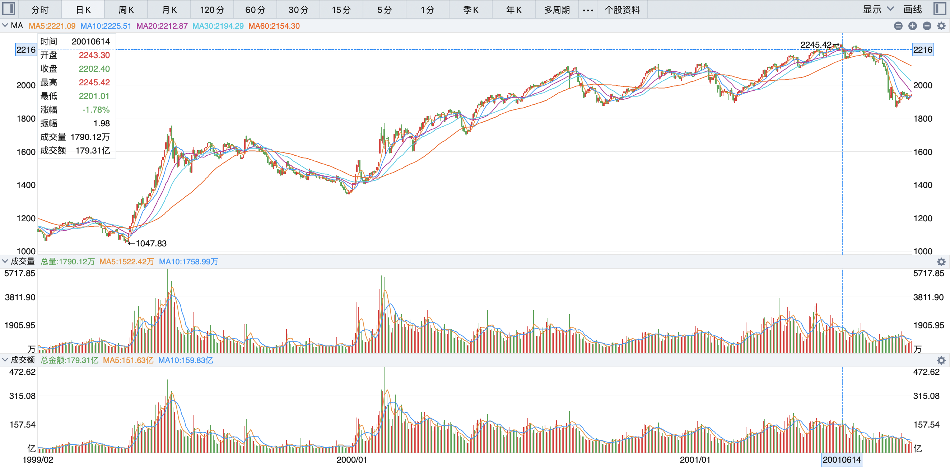The height and width of the screenshot is (467, 950).
Task: Switch to the 周K weekly tab
Action: [x=126, y=10]
